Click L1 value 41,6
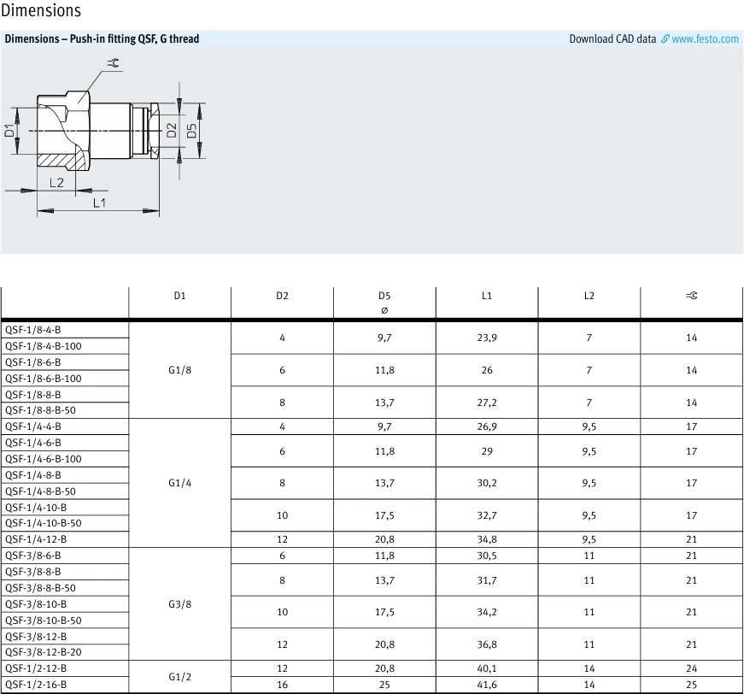Screen dimensions: 744x694 click(487, 685)
